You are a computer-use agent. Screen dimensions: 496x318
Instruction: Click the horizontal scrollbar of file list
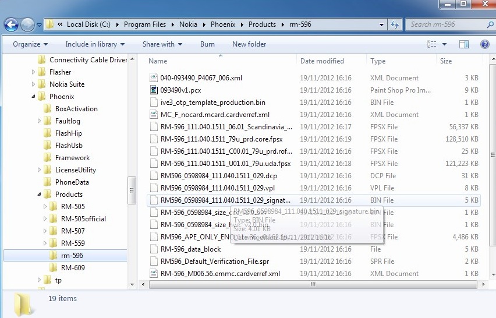coord(313,284)
